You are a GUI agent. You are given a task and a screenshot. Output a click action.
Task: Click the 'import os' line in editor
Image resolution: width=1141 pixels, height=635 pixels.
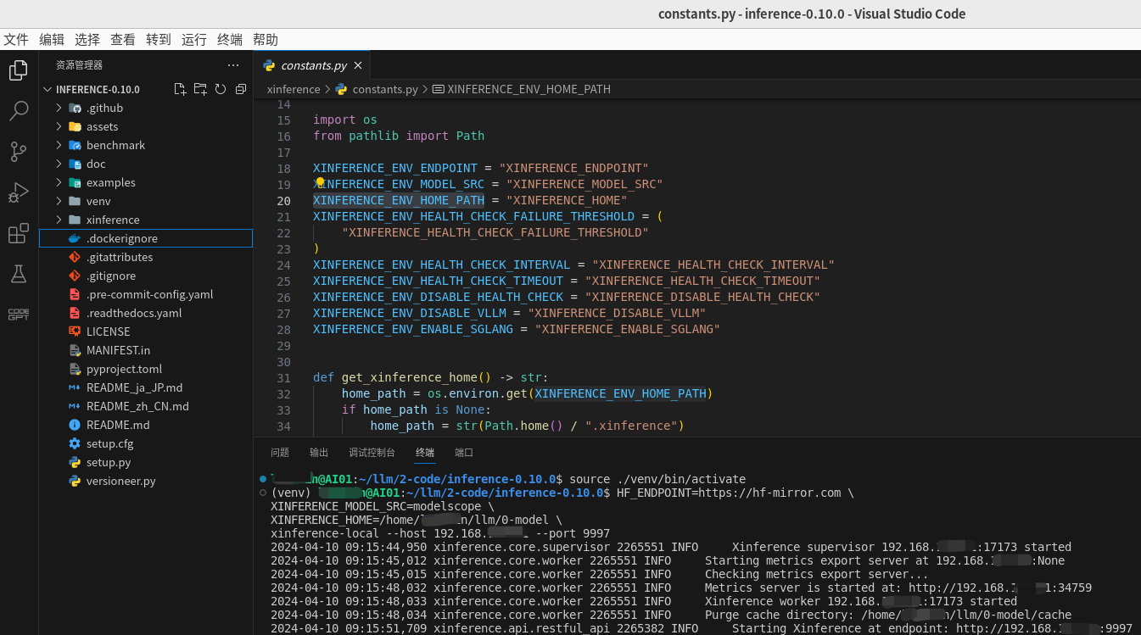tap(345, 120)
